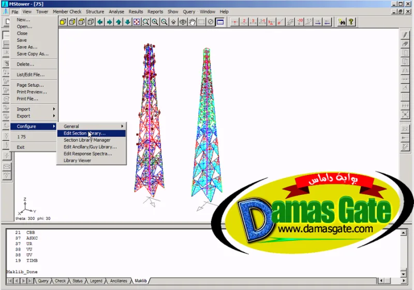The height and width of the screenshot is (290, 414).
Task: Select the dashed rectangle selection tool
Action: [x=201, y=22]
